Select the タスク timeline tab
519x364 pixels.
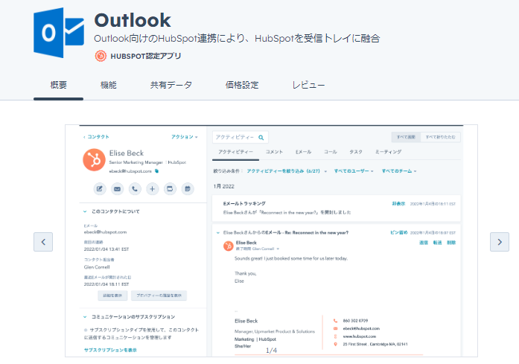(356, 152)
